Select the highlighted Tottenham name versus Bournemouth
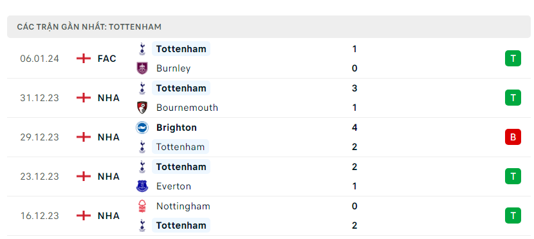Viewport: 534px width, 239px height. tap(181, 88)
